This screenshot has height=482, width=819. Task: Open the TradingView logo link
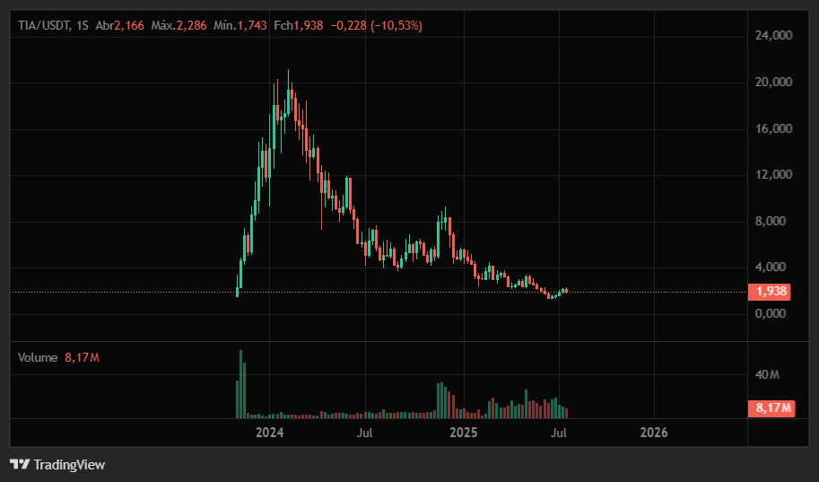(x=57, y=464)
